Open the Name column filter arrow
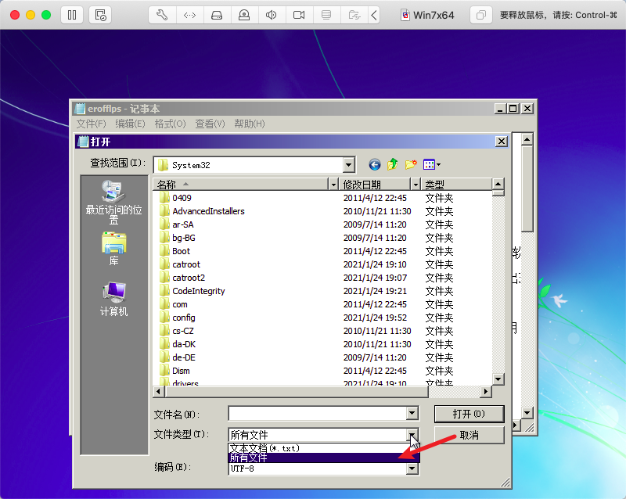Viewport: 626px width, 499px height. coord(334,185)
